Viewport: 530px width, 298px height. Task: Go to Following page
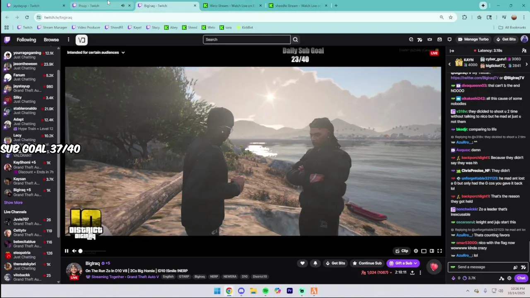[26, 40]
